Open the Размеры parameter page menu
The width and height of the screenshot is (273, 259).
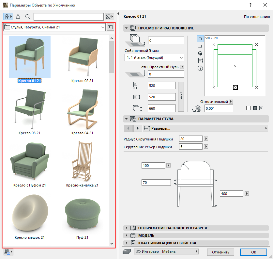click(205, 128)
